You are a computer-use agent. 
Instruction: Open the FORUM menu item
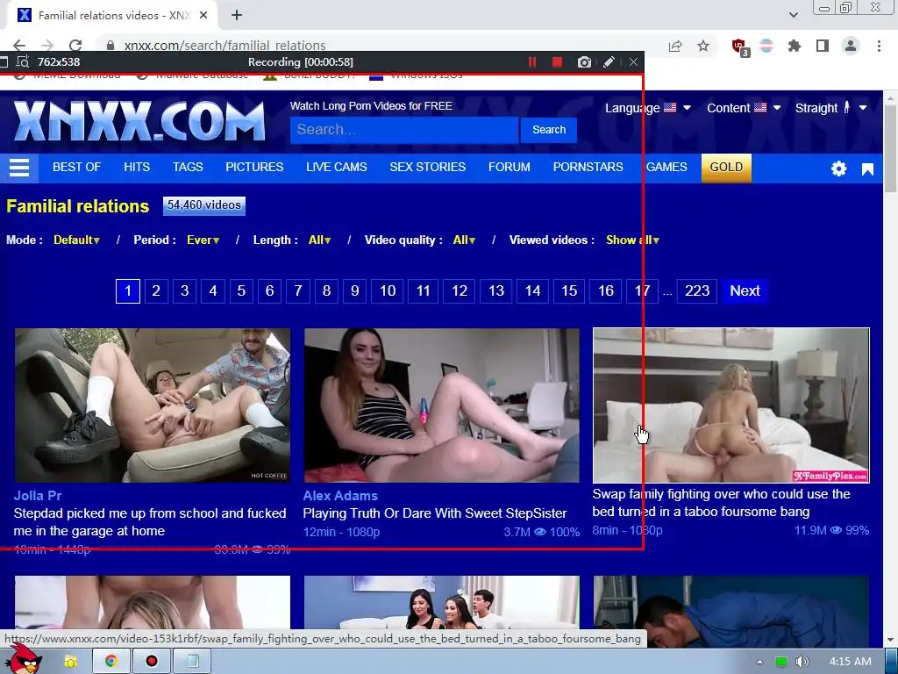(x=510, y=167)
